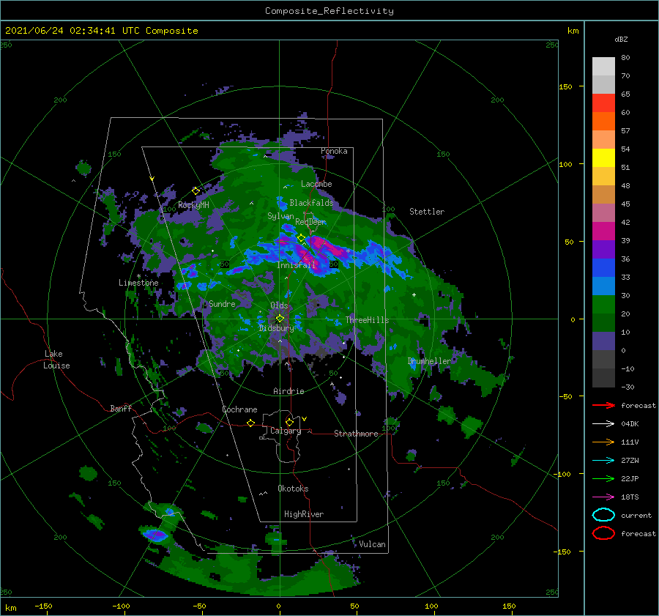Click the Innisfail city label

point(296,265)
